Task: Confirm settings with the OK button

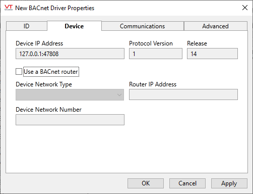Action: 146,183
